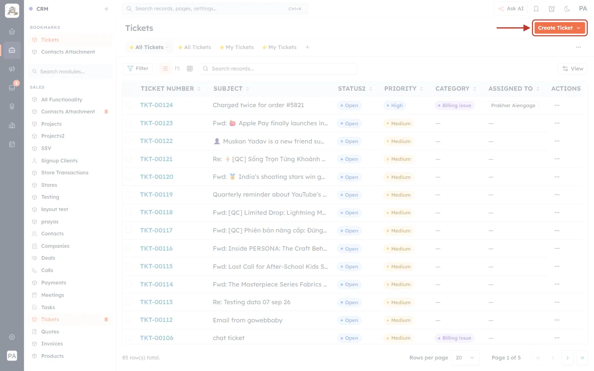Open the rows per page dropdown
Viewport: 594px width, 371px height.
[x=465, y=358]
